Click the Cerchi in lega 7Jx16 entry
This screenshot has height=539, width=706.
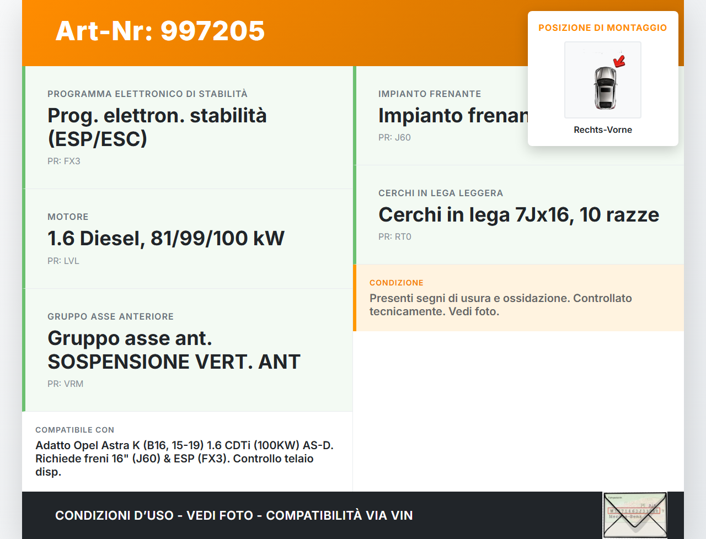(518, 215)
